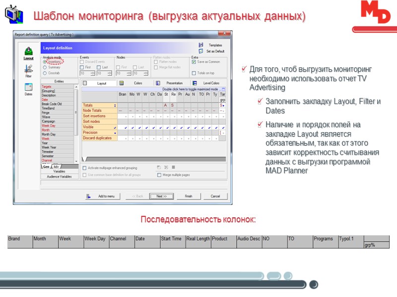
Task: Click the Totals sigma icon
Action: point(115,105)
